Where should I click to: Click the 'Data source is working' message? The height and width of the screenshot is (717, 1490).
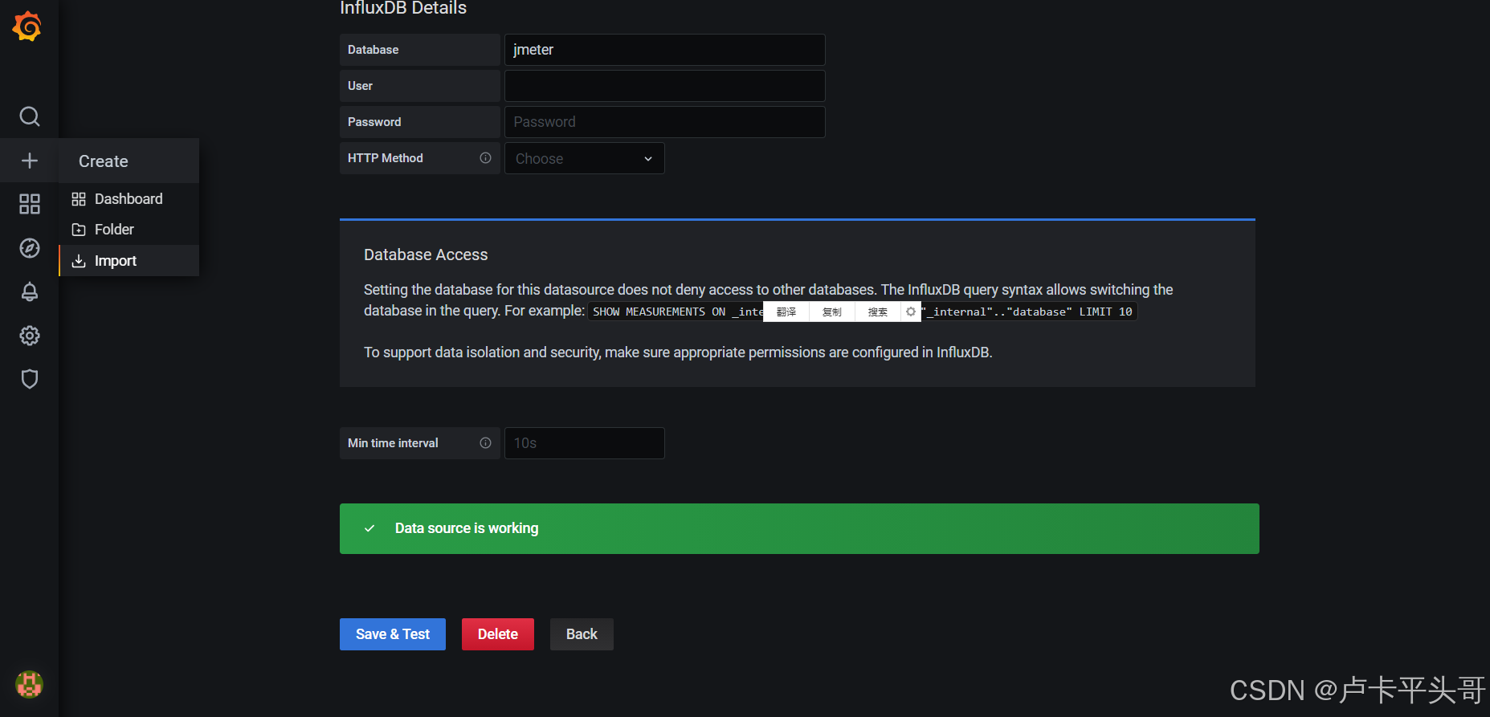467,528
